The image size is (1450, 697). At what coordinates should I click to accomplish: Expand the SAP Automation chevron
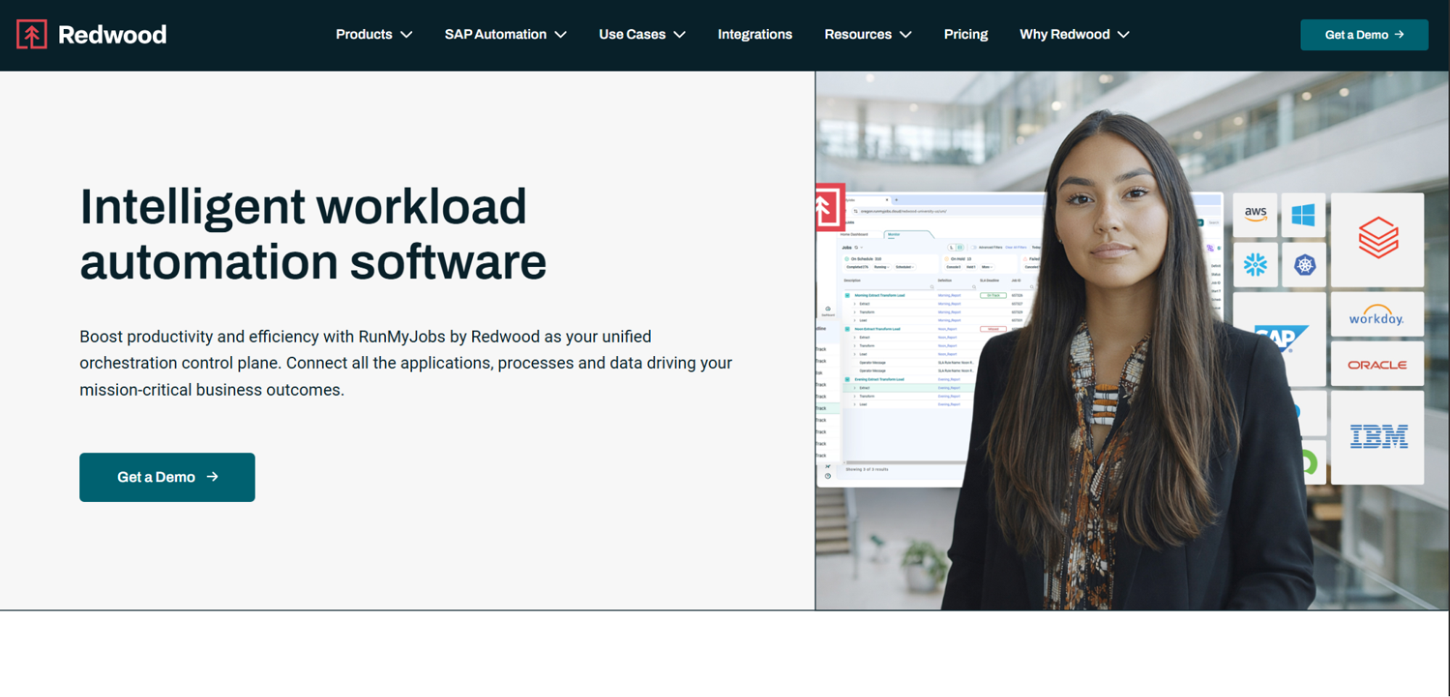pos(561,35)
